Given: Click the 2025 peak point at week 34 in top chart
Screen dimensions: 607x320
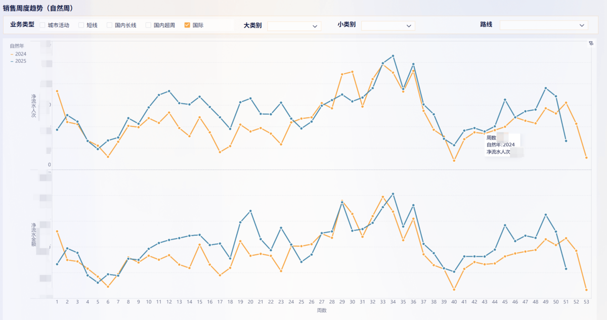Looking at the screenshot, I should pos(393,56).
